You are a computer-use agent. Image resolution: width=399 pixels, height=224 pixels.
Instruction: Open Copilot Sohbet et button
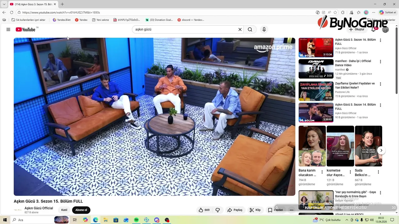[387, 12]
